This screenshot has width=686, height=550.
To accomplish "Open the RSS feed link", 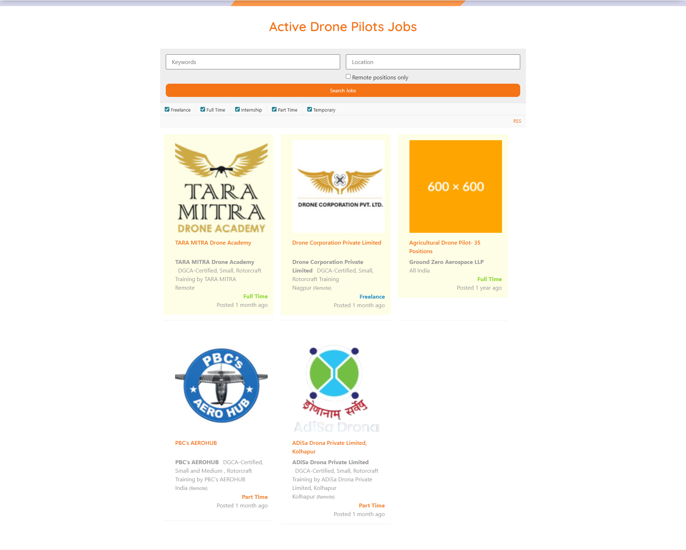I will [x=517, y=121].
